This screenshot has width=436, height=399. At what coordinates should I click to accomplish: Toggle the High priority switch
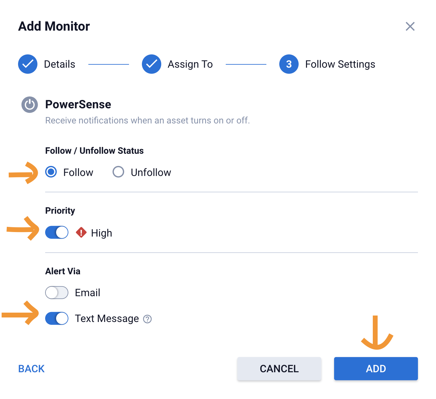57,232
